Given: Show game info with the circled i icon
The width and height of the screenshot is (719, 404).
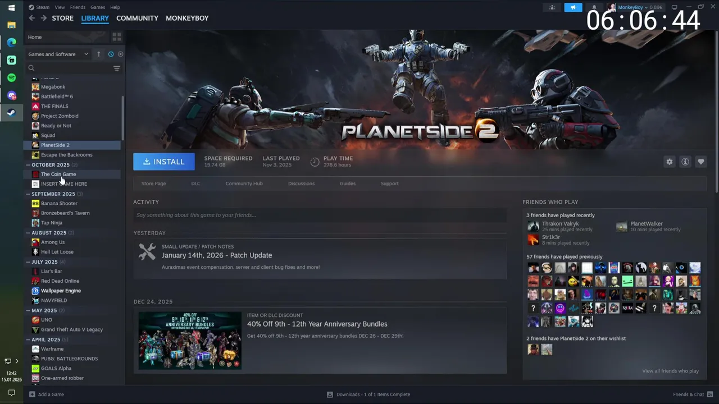Looking at the screenshot, I should 685,162.
